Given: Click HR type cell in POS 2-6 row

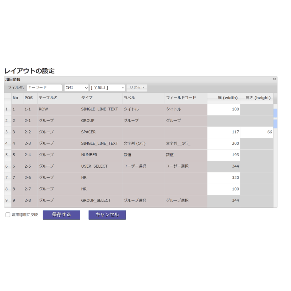Looking at the screenshot, I should 101,178.
